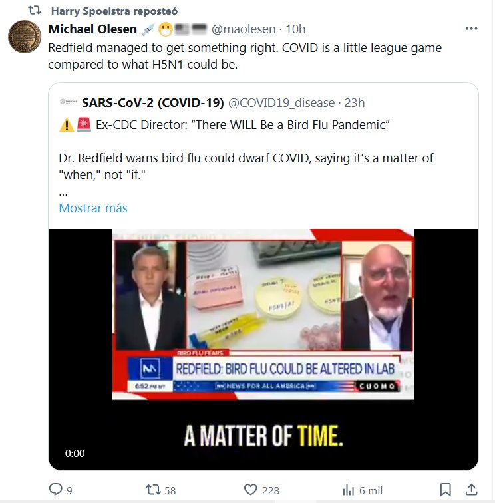The width and height of the screenshot is (495, 503).
Task: Open the @COVID19_disease handle
Action: 281,102
